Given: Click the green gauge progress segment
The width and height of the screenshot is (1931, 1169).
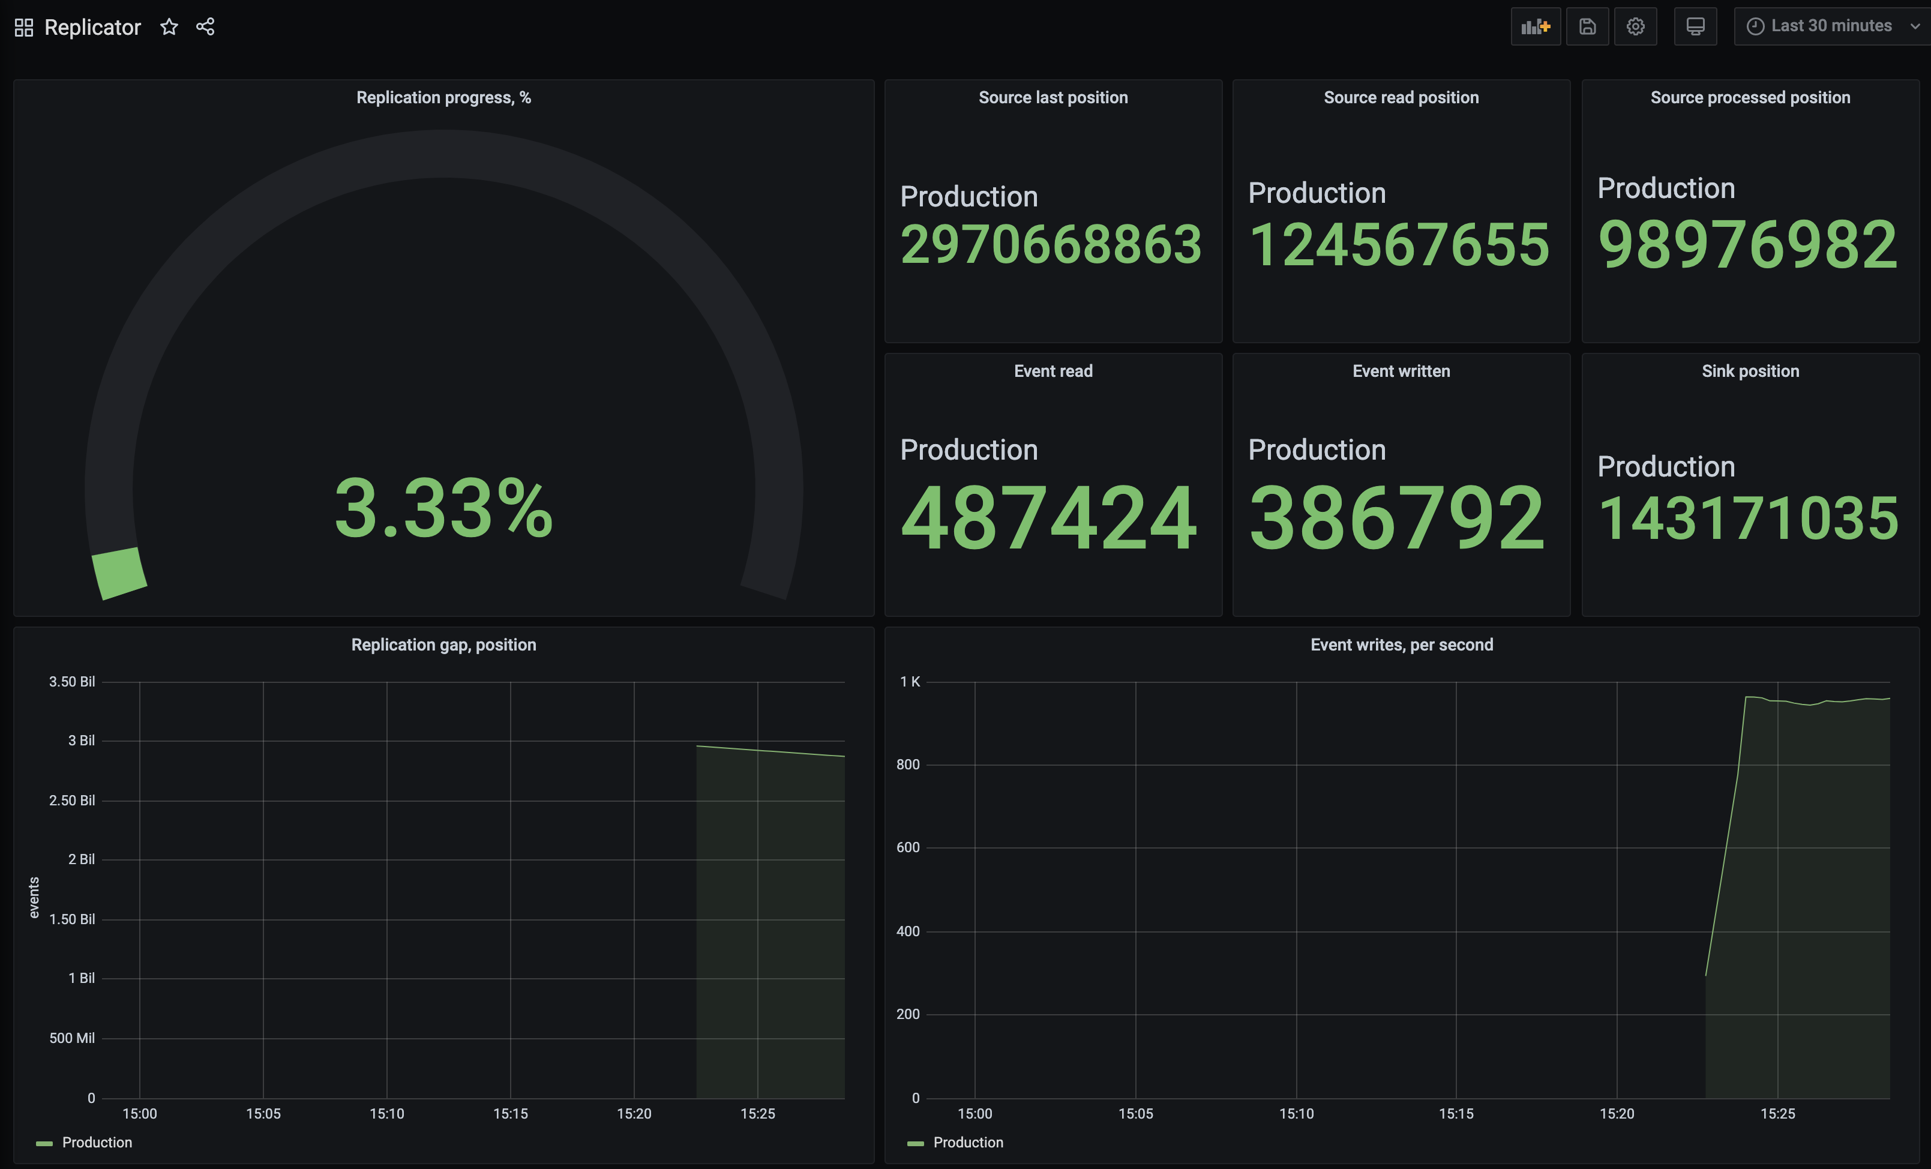Looking at the screenshot, I should tap(119, 572).
